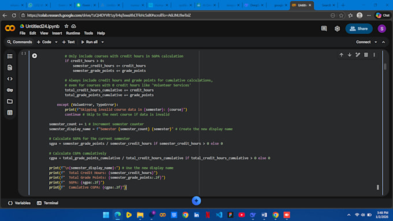Open Visual Studio Code from taskbar
Screen dimensions: 393x221
(219, 215)
